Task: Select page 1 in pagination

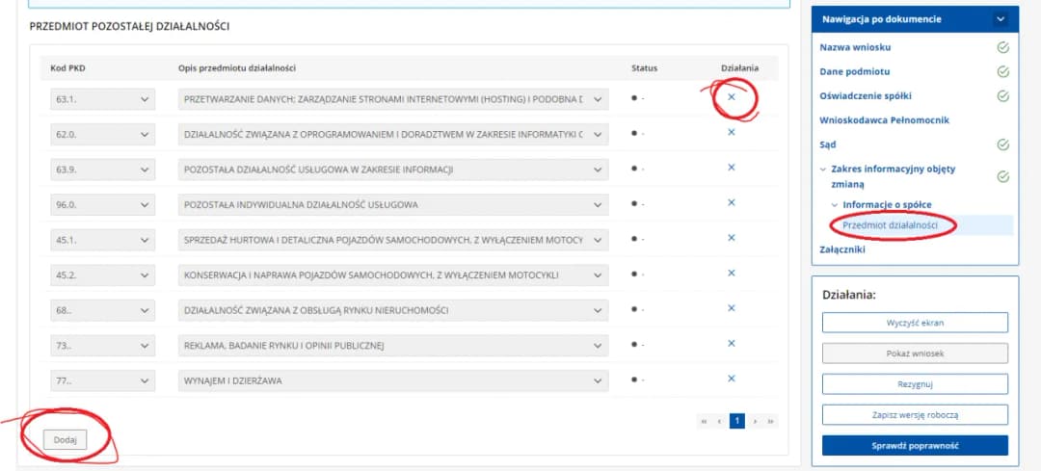Action: (x=737, y=421)
